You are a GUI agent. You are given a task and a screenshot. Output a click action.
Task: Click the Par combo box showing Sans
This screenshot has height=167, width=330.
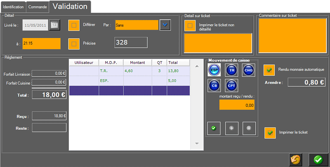[137, 25]
